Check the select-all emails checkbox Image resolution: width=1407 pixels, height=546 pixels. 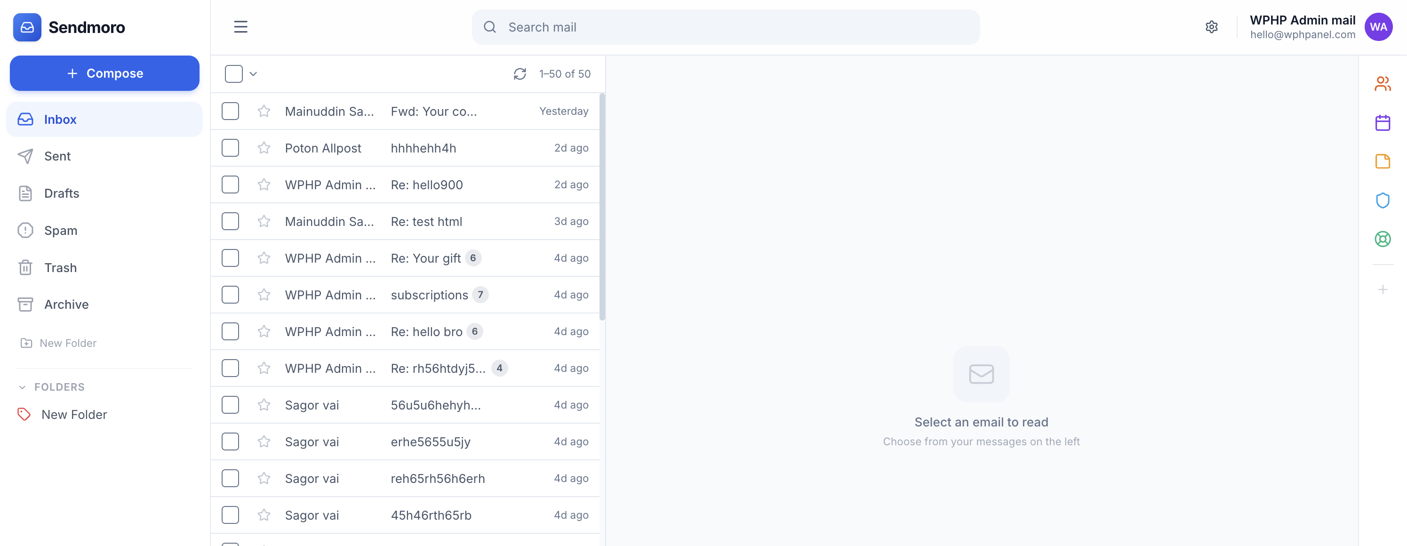(233, 74)
